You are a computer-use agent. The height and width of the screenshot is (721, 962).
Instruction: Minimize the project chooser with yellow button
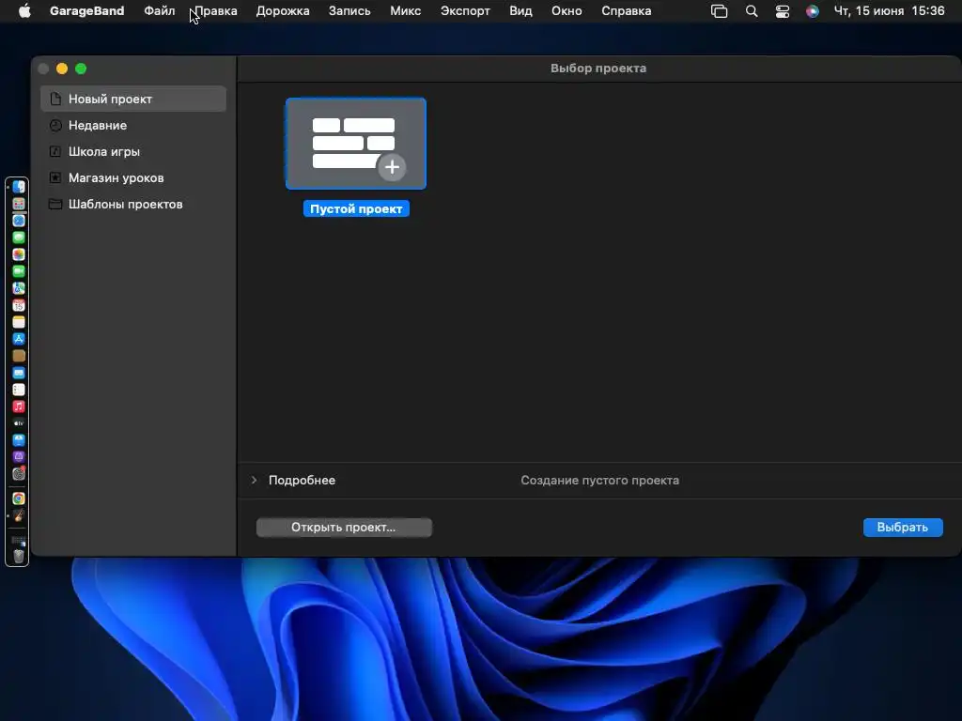(x=62, y=69)
